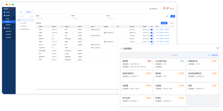223x111 pixels.
Task: Switch to the 首页 tab
Action: tap(21, 12)
